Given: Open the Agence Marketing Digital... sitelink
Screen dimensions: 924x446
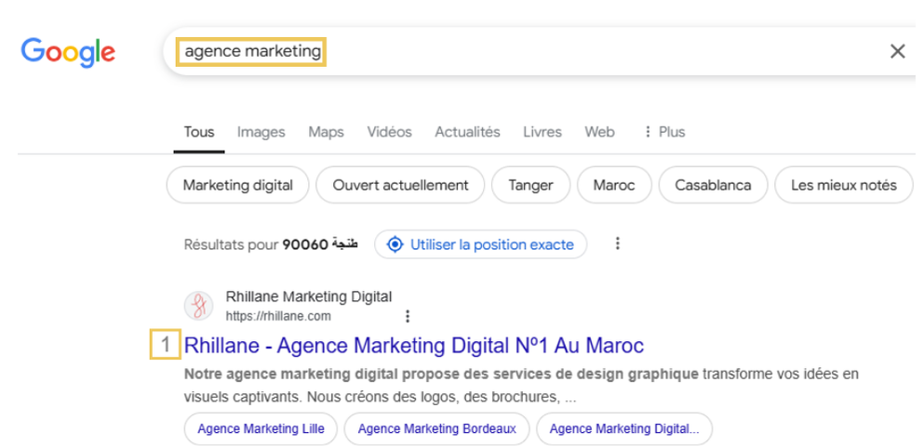Looking at the screenshot, I should tap(624, 429).
